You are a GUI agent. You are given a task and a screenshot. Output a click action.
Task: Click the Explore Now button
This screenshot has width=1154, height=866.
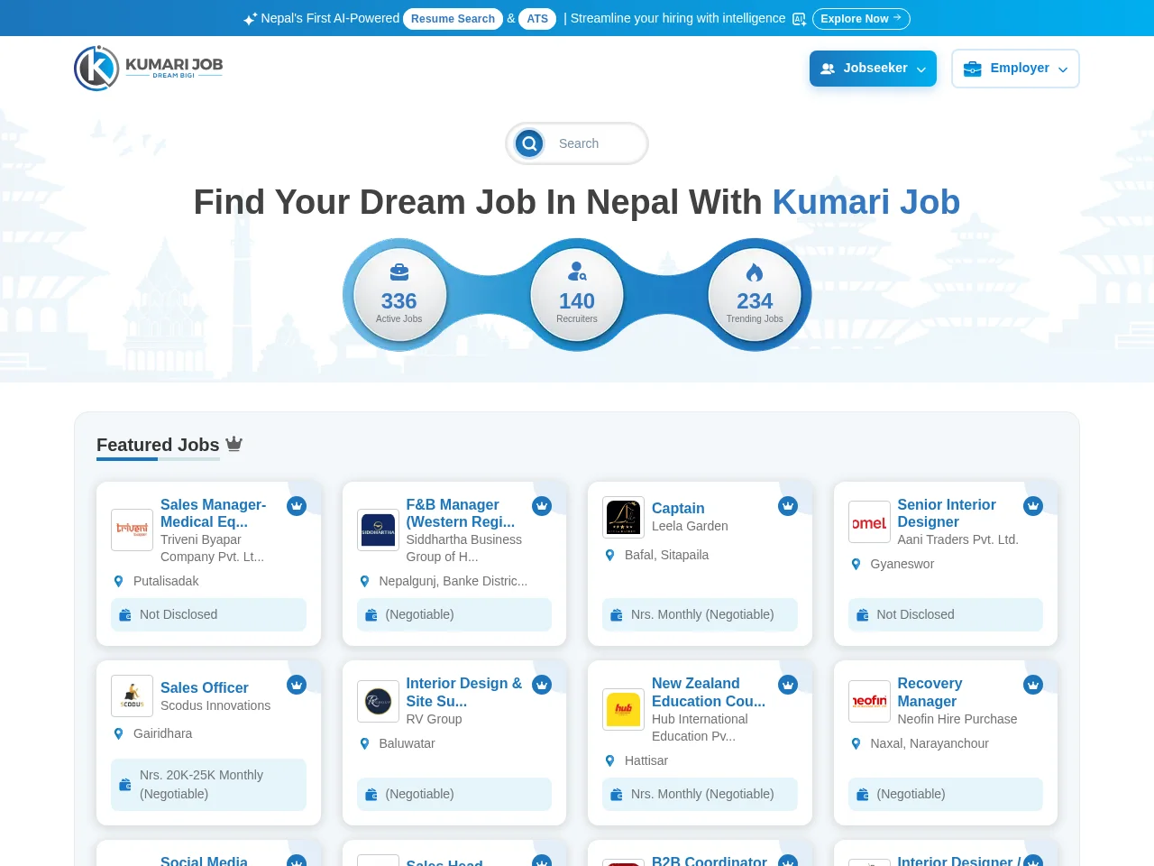pyautogui.click(x=861, y=19)
